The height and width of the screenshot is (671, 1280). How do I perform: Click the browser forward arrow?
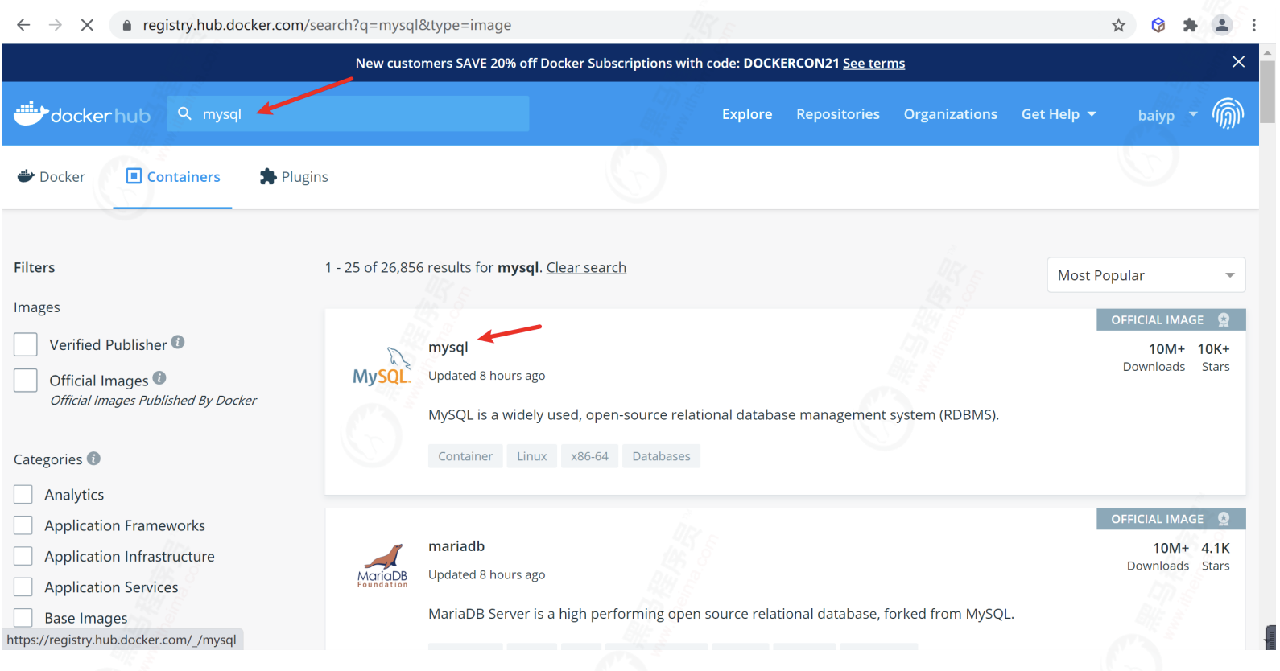click(x=55, y=25)
